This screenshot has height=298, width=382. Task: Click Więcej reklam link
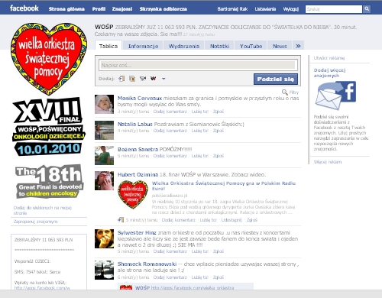[x=328, y=162]
